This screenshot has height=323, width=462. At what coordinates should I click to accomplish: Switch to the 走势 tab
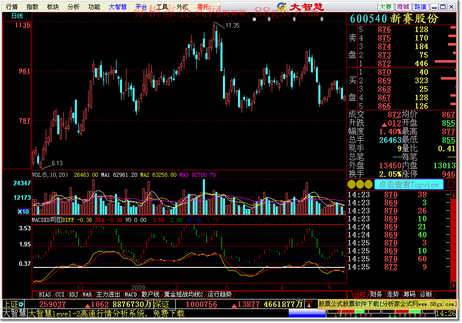pyautogui.click(x=393, y=294)
